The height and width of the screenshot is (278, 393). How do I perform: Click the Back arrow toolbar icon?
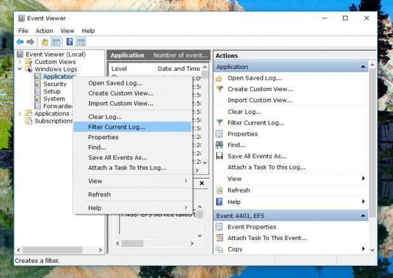pyautogui.click(x=20, y=42)
